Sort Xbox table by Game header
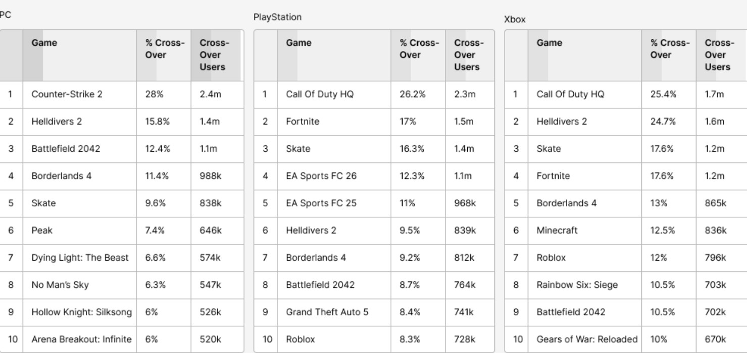The image size is (747, 353). pos(585,55)
